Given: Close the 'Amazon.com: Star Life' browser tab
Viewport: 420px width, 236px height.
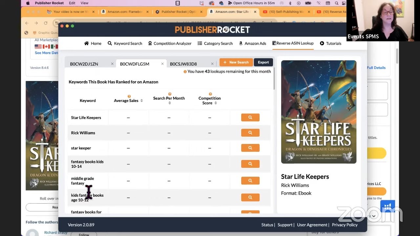Looking at the screenshot, I should pos(255,12).
